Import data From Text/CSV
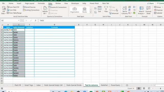Image resolution: width=164 pixels, height=92 pixels. 13,7
